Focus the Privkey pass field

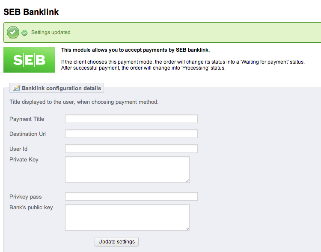131,196
